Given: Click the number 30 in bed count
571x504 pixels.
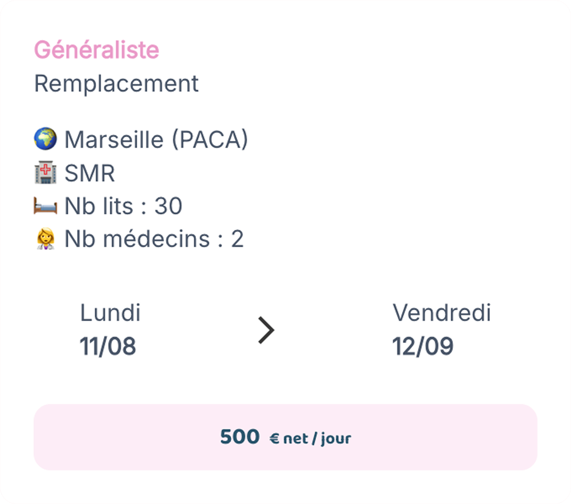Looking at the screenshot, I should click(x=168, y=206).
